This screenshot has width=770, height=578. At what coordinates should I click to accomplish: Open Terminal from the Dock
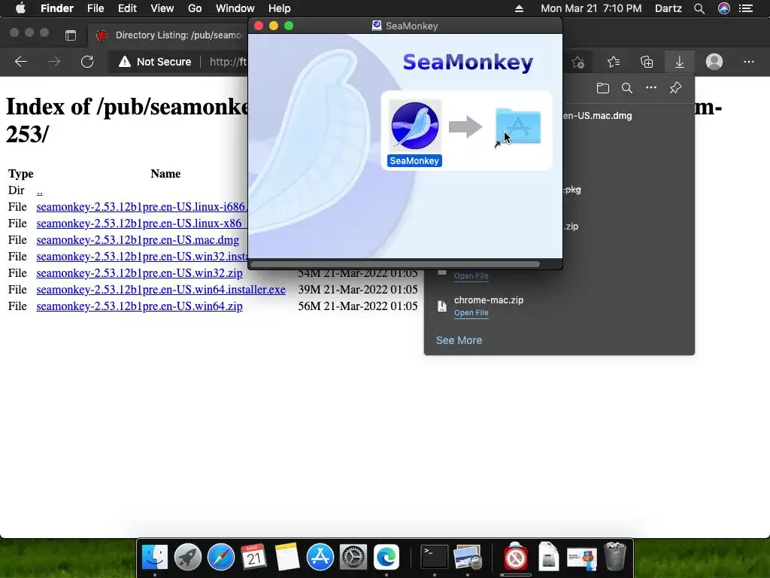pyautogui.click(x=435, y=557)
